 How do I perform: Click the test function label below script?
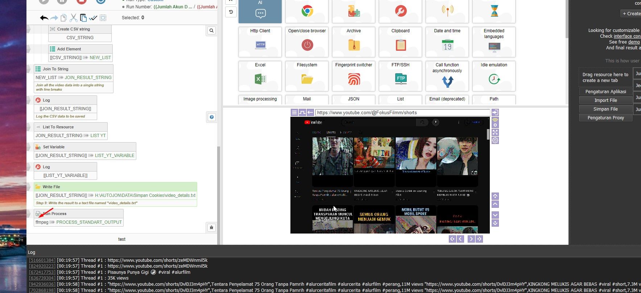122,239
